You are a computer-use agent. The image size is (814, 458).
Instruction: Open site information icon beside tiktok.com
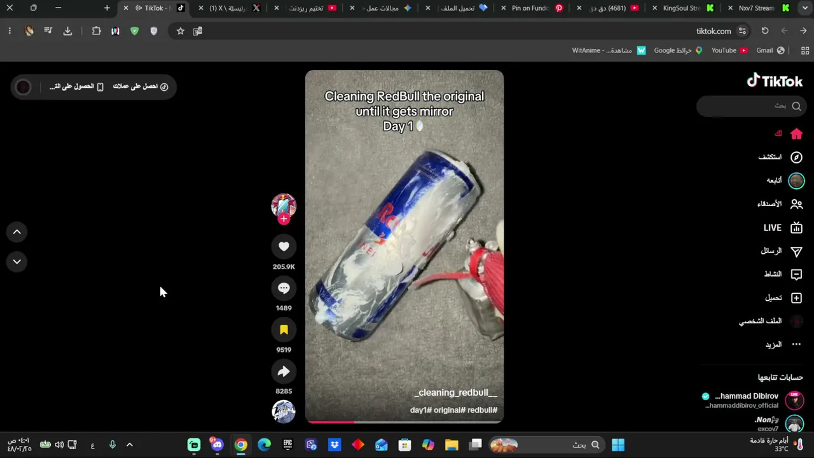[x=742, y=31]
